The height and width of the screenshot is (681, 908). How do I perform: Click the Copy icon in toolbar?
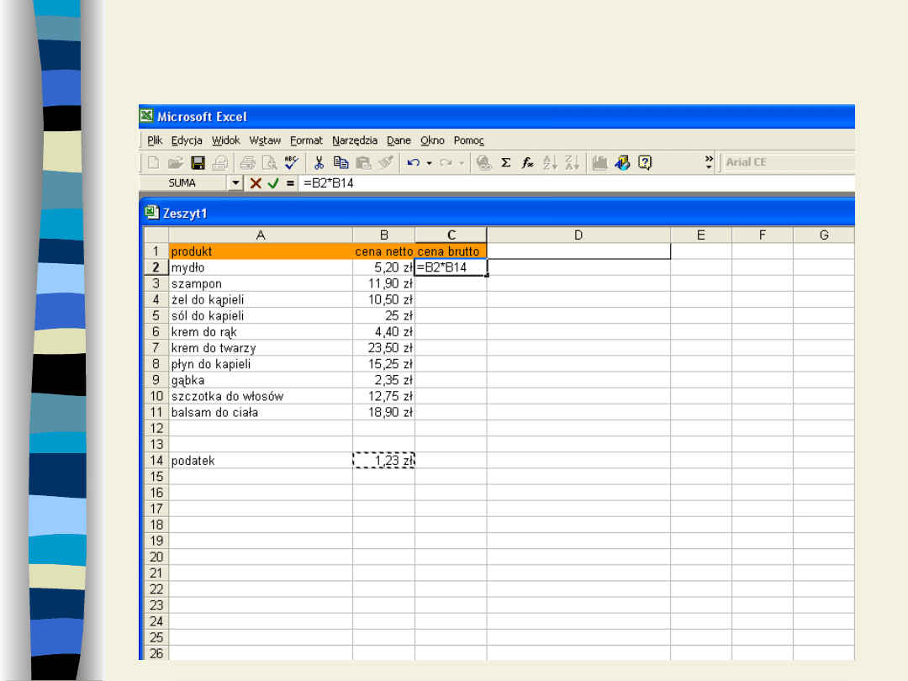tap(341, 163)
